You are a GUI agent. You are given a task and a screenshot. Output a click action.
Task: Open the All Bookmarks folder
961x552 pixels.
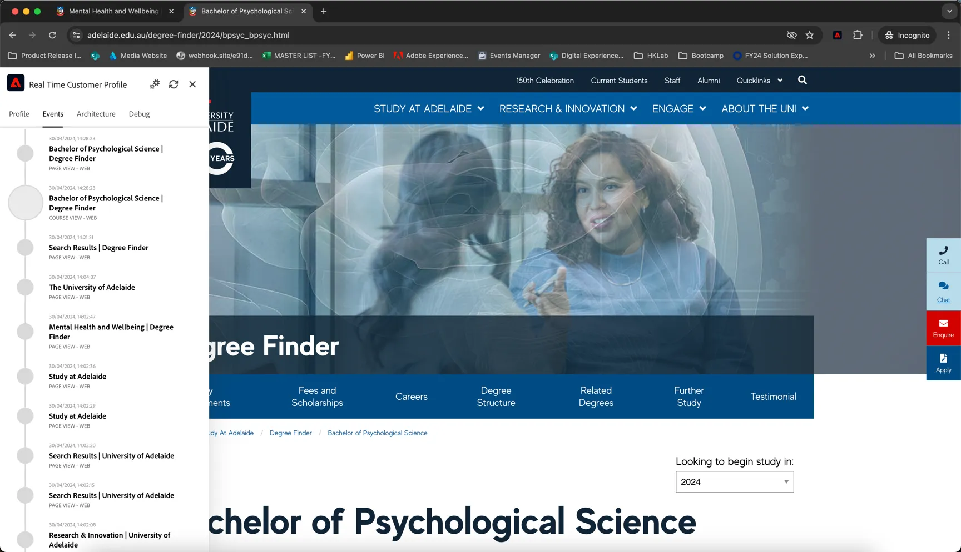(x=923, y=56)
